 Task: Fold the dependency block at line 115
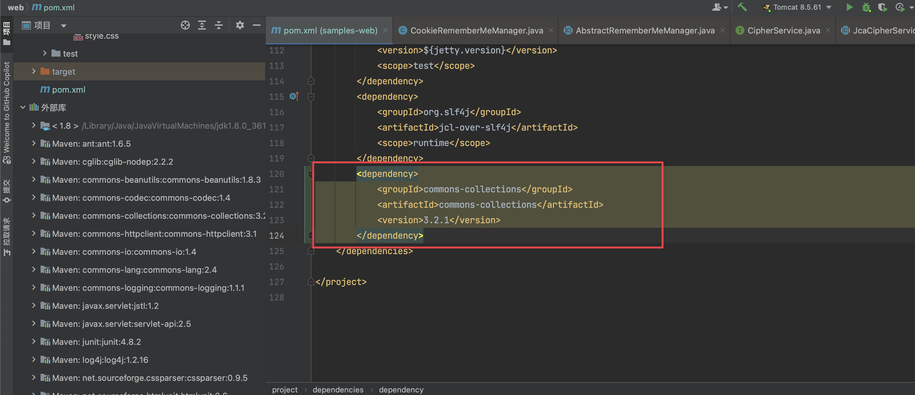(x=311, y=96)
